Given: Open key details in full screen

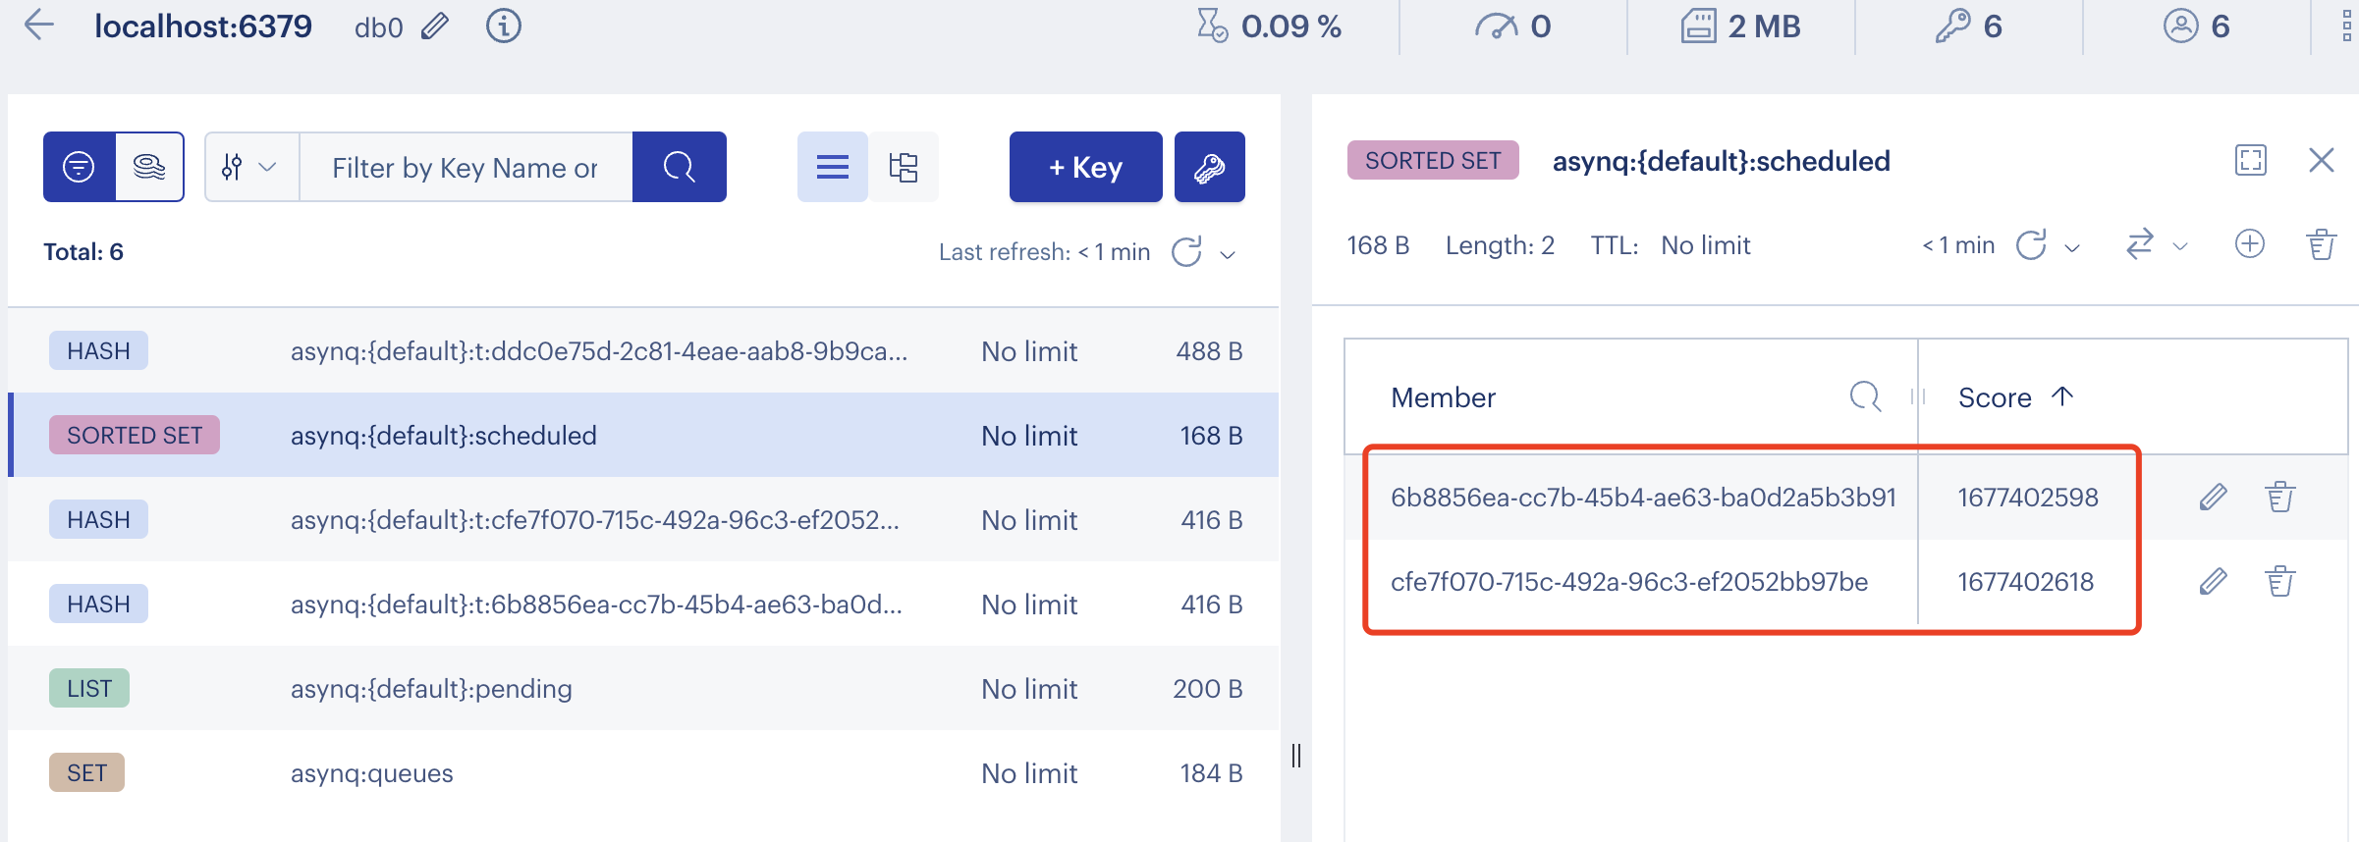Looking at the screenshot, I should click(x=2250, y=160).
